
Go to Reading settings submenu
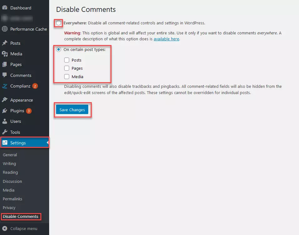click(x=10, y=172)
